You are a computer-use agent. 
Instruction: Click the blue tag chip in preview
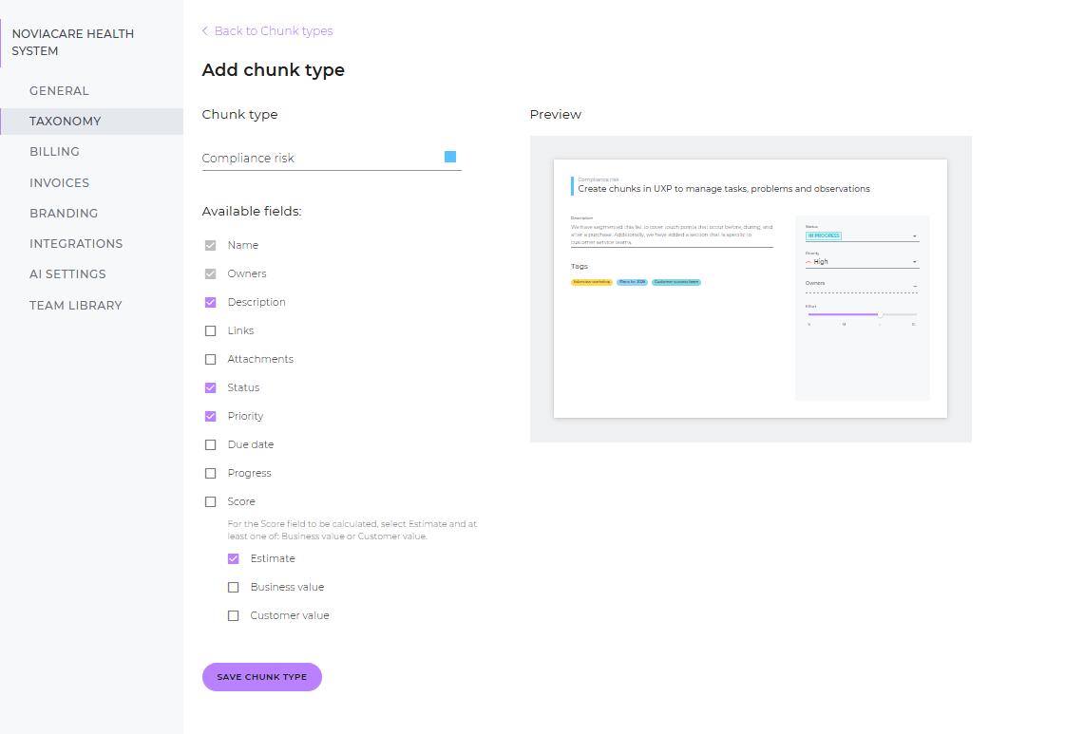pos(633,282)
